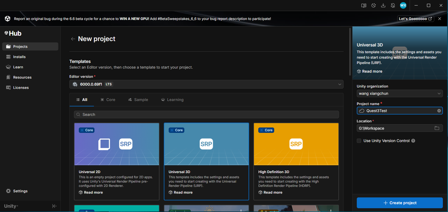
Task: Click Read more in the right details panel
Action: click(x=370, y=71)
